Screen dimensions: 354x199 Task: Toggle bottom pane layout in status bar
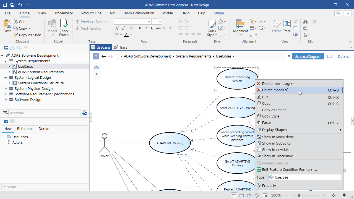(241, 195)
